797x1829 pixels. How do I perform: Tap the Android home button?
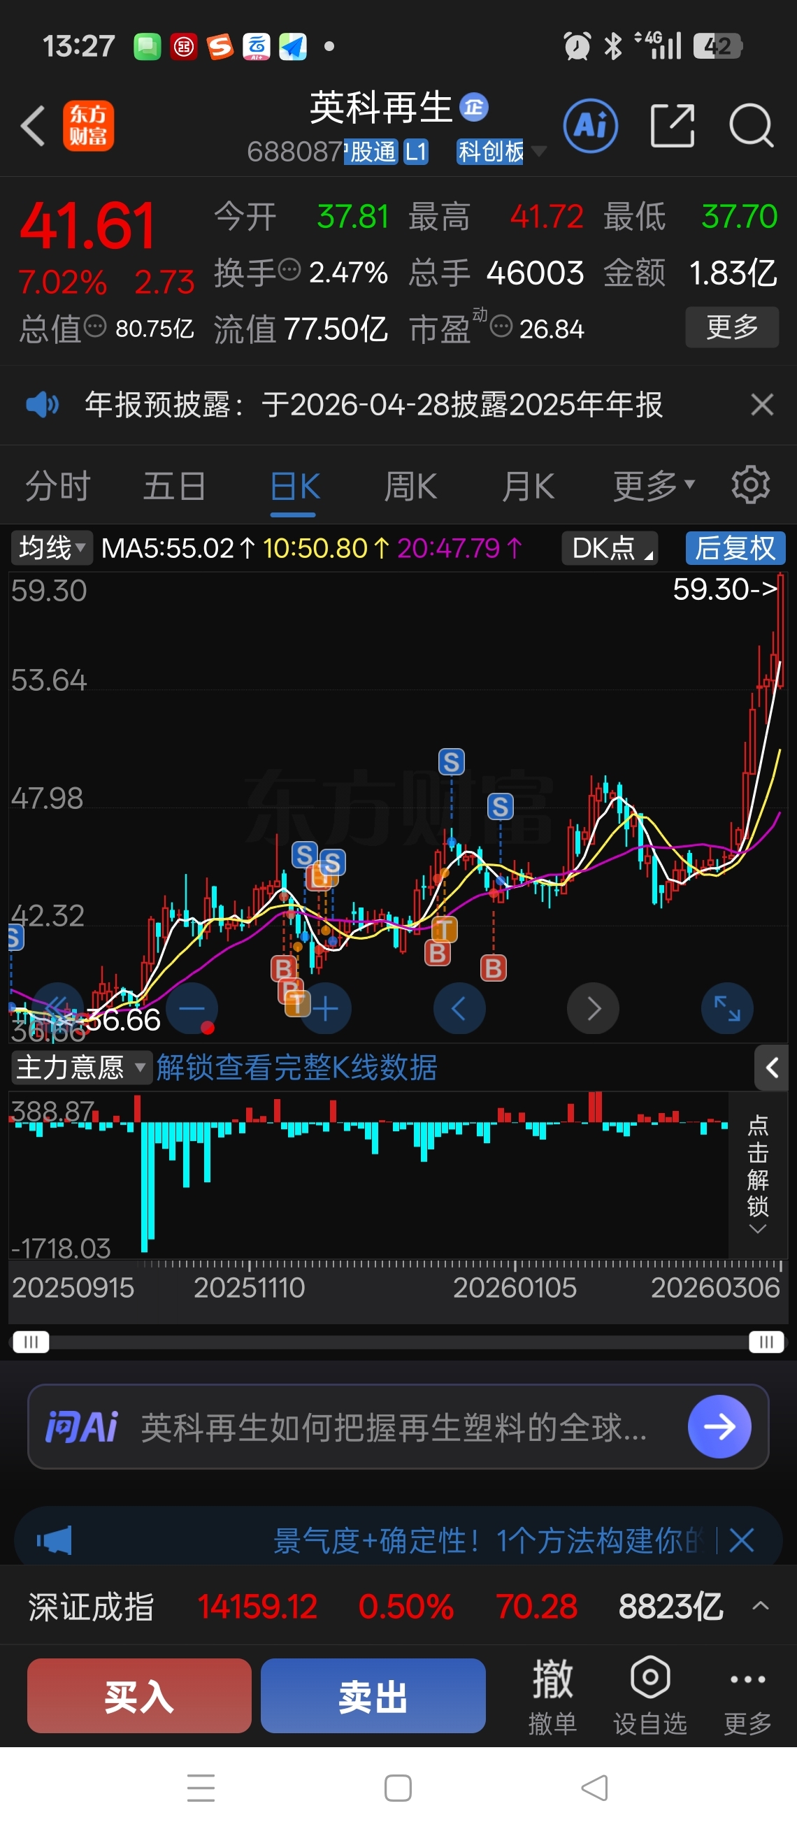pyautogui.click(x=397, y=1787)
